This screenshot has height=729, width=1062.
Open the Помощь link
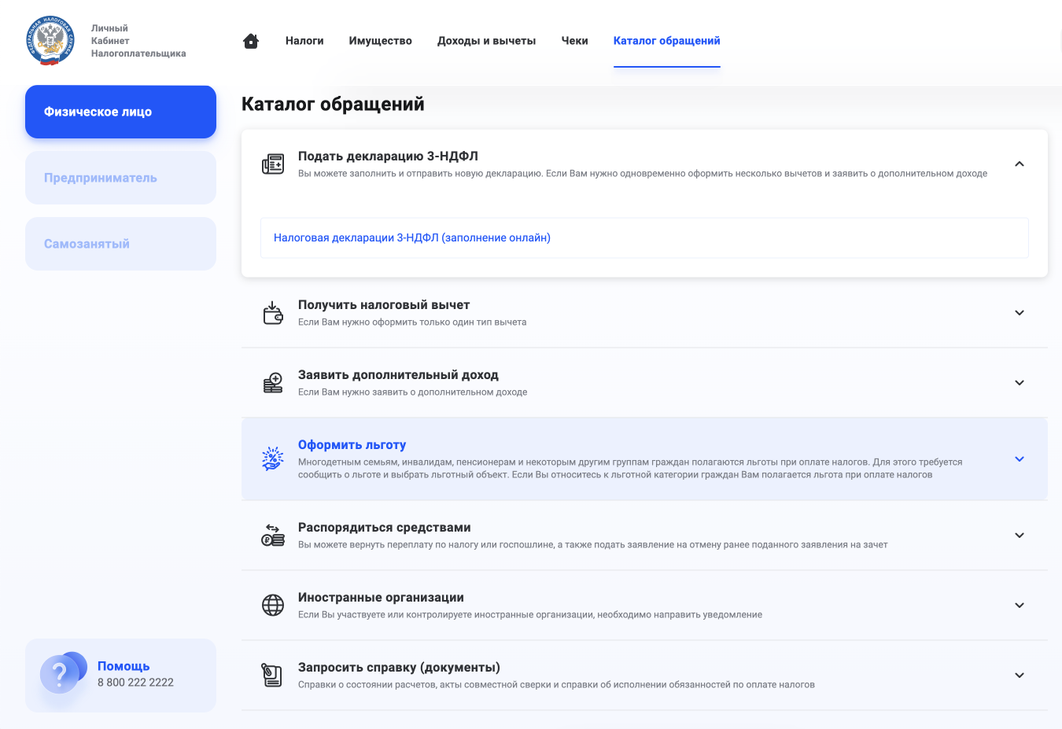(x=124, y=666)
